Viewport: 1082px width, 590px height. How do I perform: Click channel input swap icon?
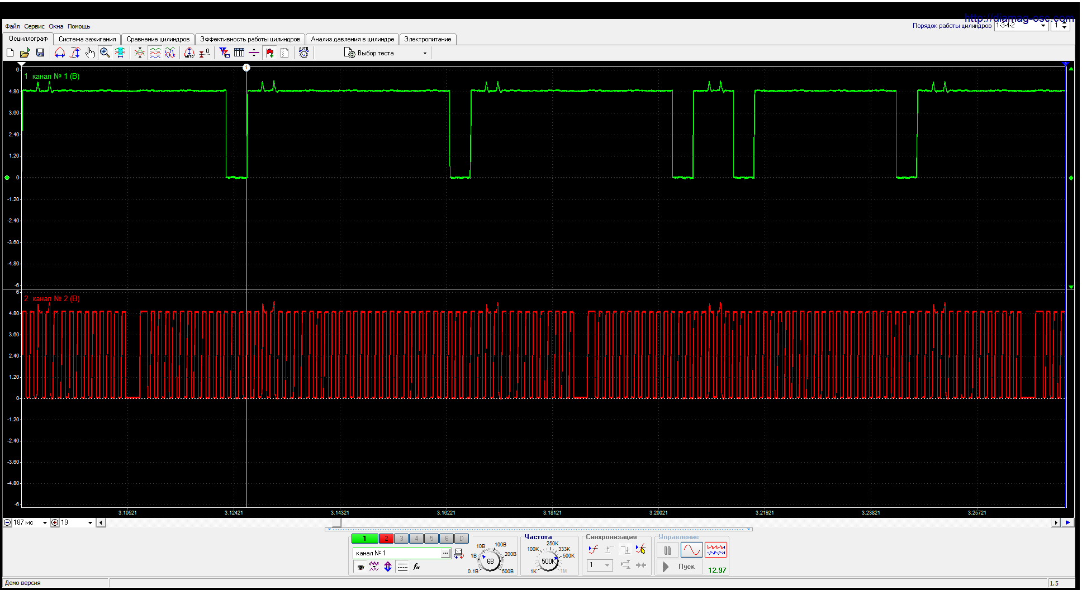coord(459,553)
